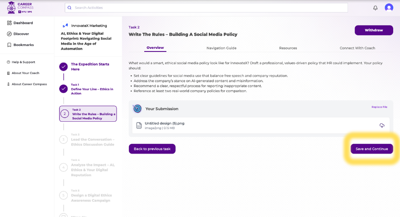
Task: Open the user profile avatar
Action: [389, 8]
